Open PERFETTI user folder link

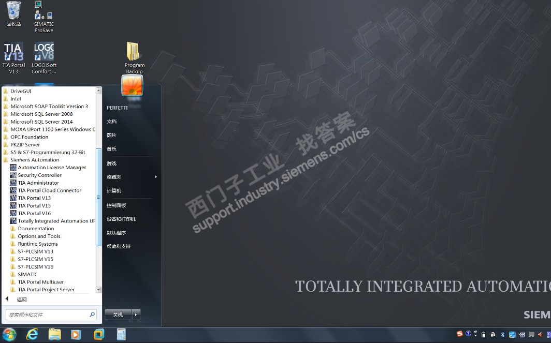(x=117, y=108)
